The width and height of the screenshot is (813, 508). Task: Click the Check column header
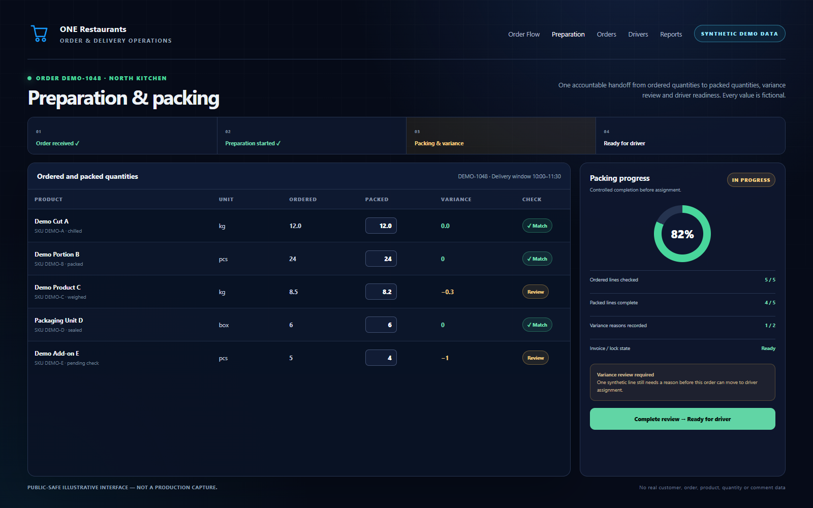click(532, 200)
